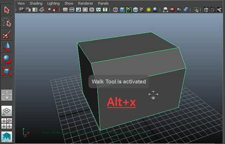Activate the Lasso Select tool

[x=7, y=22]
